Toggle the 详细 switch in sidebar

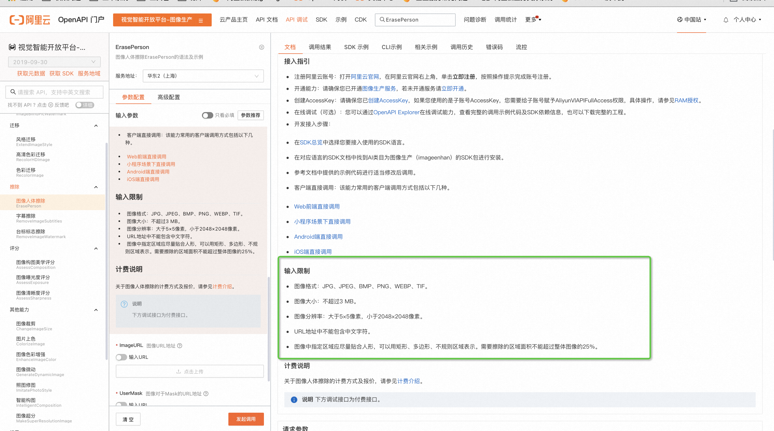click(x=85, y=105)
